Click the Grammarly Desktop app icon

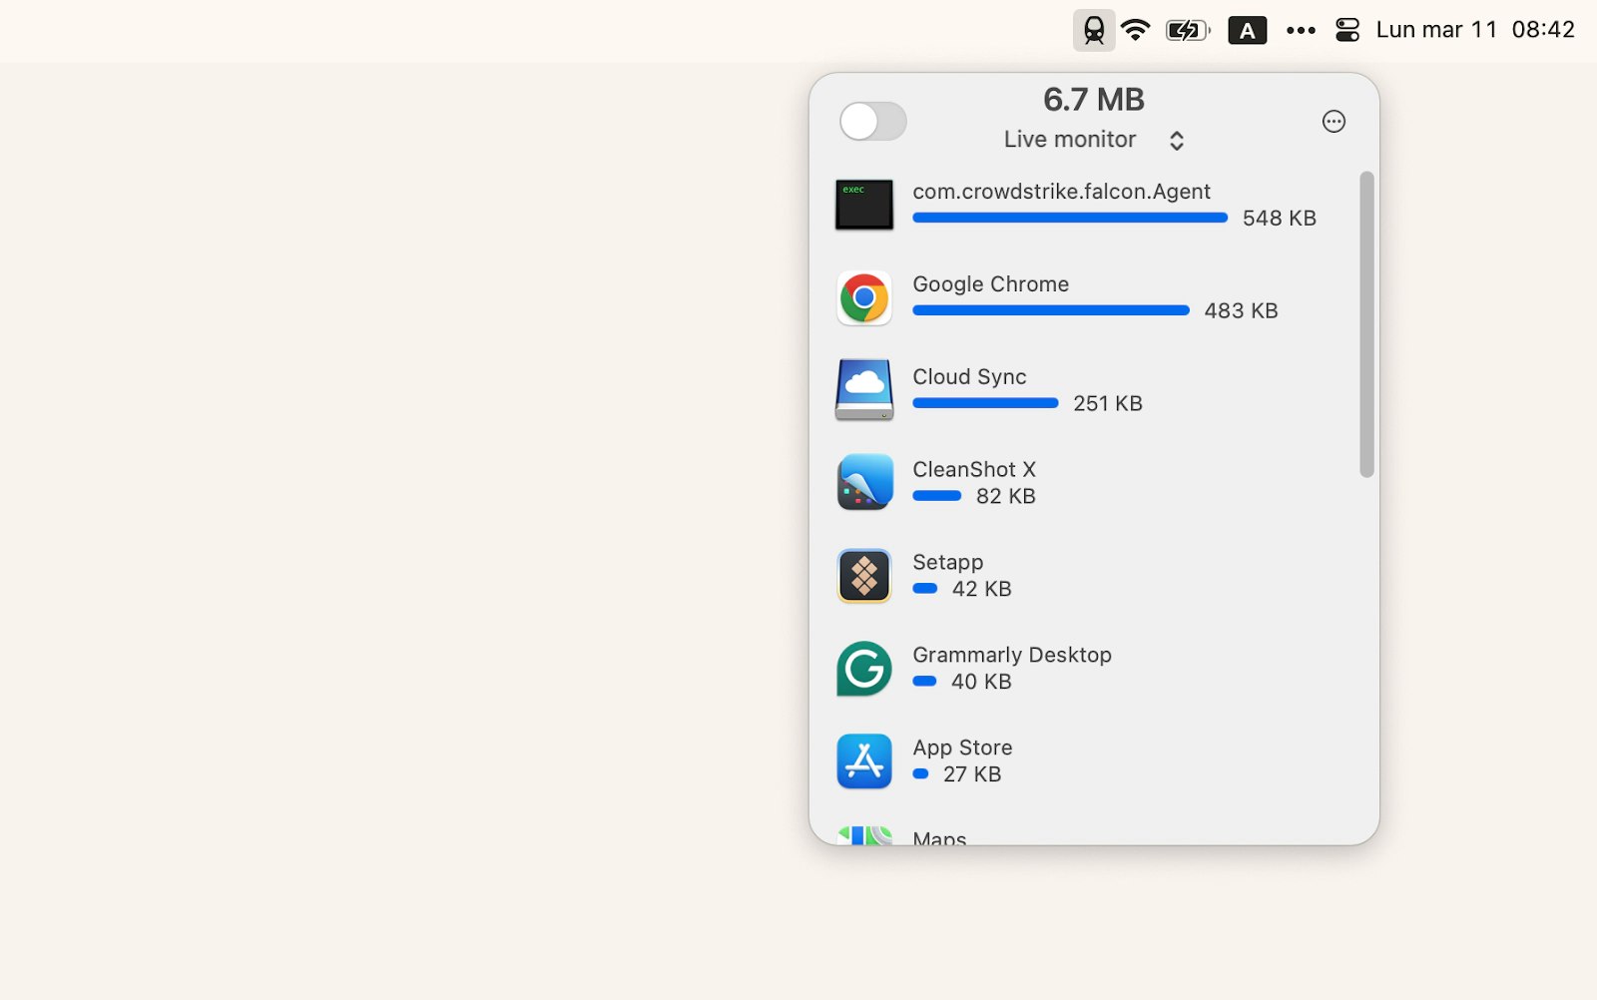pos(864,669)
